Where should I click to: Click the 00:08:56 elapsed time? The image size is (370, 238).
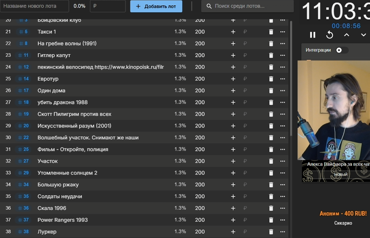pyautogui.click(x=346, y=26)
